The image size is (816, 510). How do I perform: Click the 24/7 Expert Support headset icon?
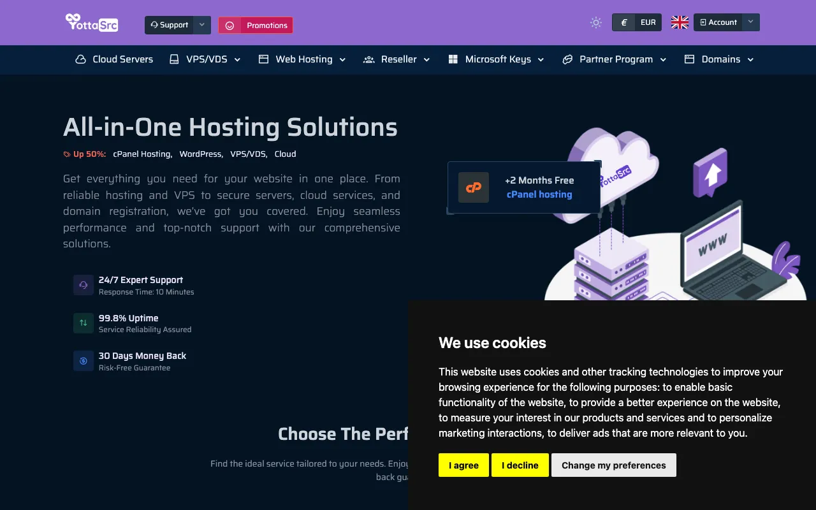click(84, 285)
